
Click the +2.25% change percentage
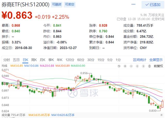tap(61, 17)
